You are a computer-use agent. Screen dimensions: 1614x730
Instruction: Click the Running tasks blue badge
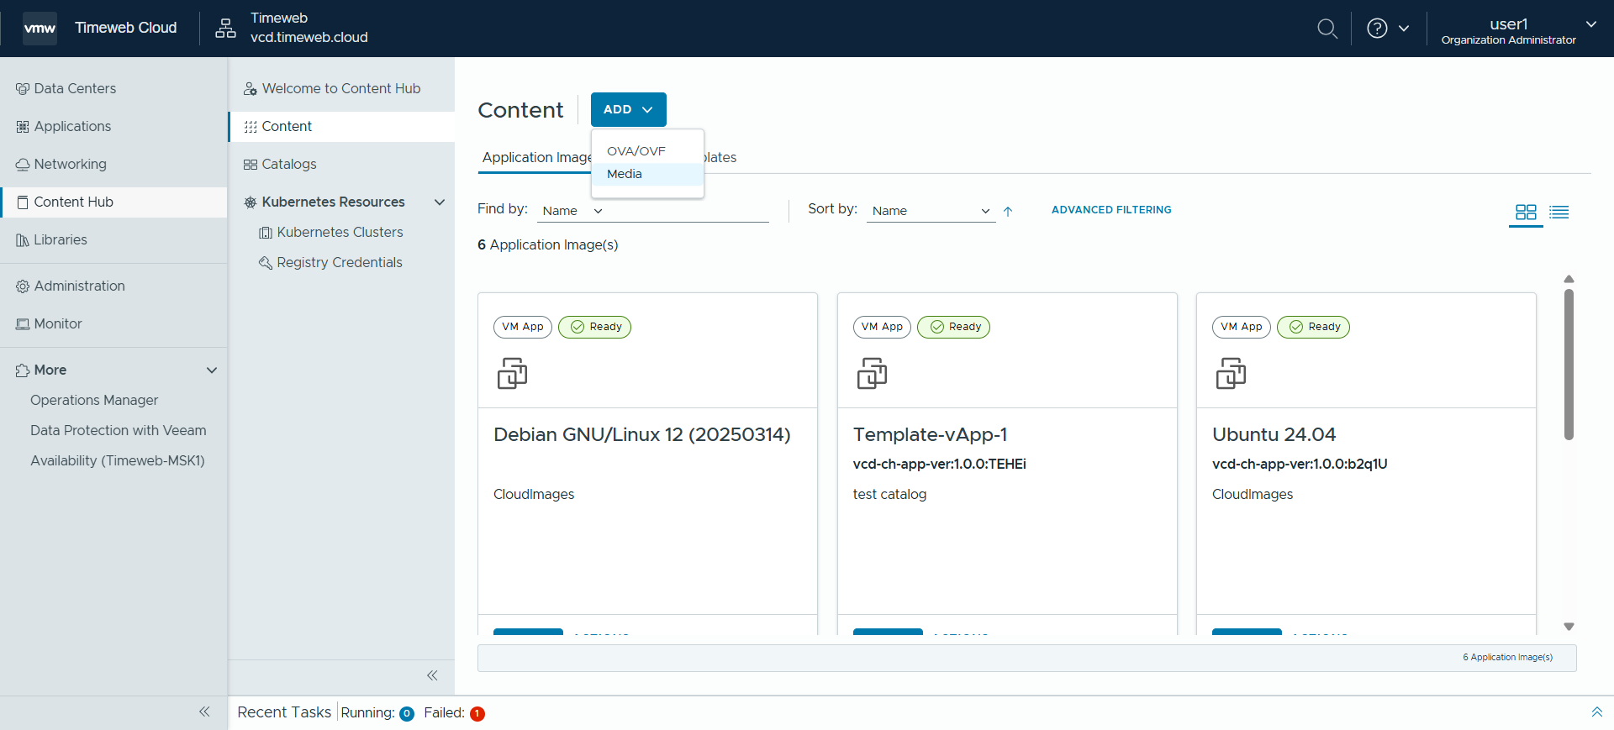(x=407, y=714)
